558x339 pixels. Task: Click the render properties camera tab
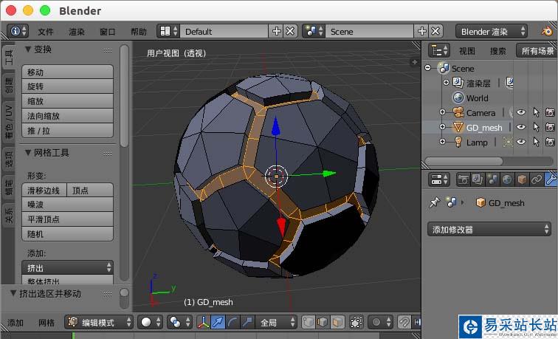463,179
